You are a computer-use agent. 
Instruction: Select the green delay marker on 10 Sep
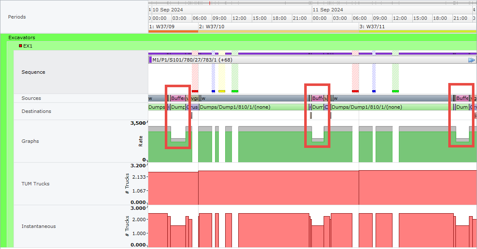pos(235,91)
